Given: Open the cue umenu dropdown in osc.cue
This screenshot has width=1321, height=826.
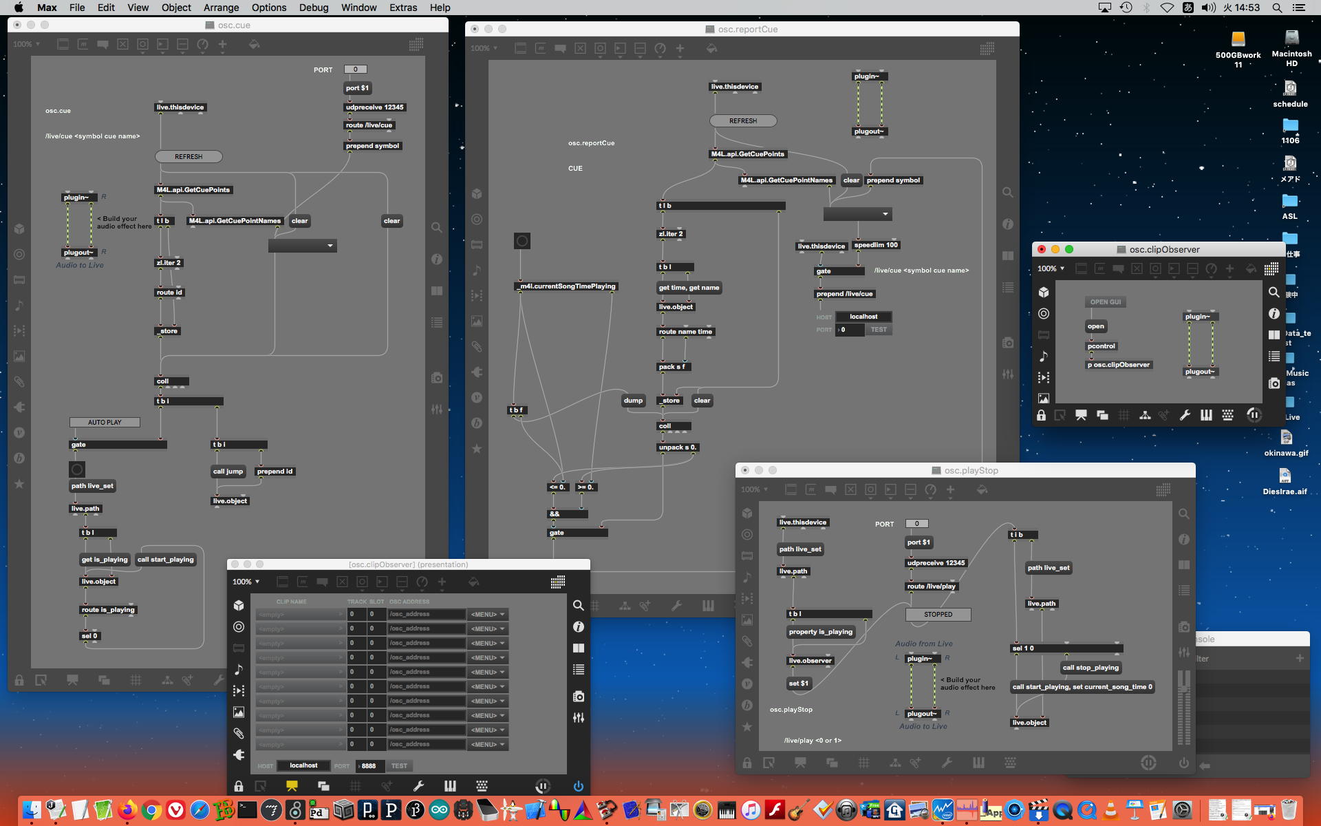Looking at the screenshot, I should click(303, 246).
